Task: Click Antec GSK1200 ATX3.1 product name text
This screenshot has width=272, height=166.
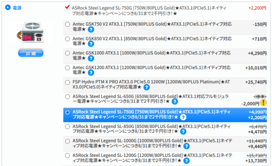Action: (151, 70)
